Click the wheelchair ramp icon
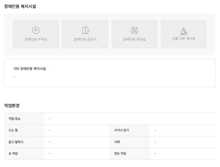The image size is (220, 167). [x=184, y=31]
